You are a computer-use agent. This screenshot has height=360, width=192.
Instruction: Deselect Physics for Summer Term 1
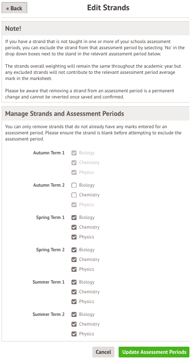pyautogui.click(x=74, y=302)
